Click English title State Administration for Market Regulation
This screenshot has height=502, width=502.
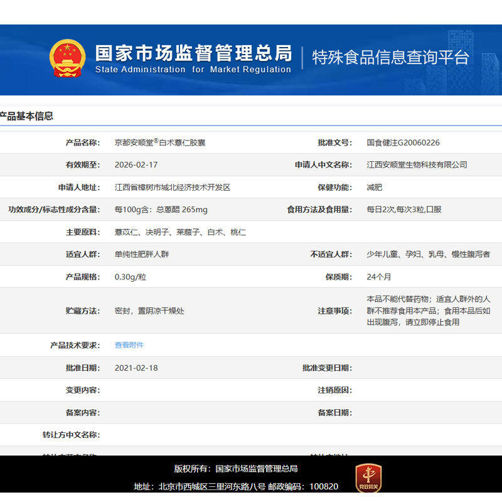(x=193, y=70)
